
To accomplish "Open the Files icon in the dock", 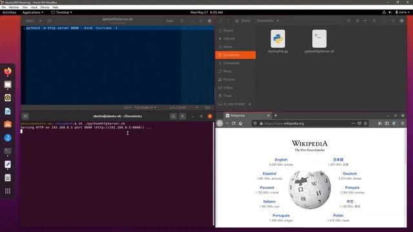I will click(x=8, y=84).
